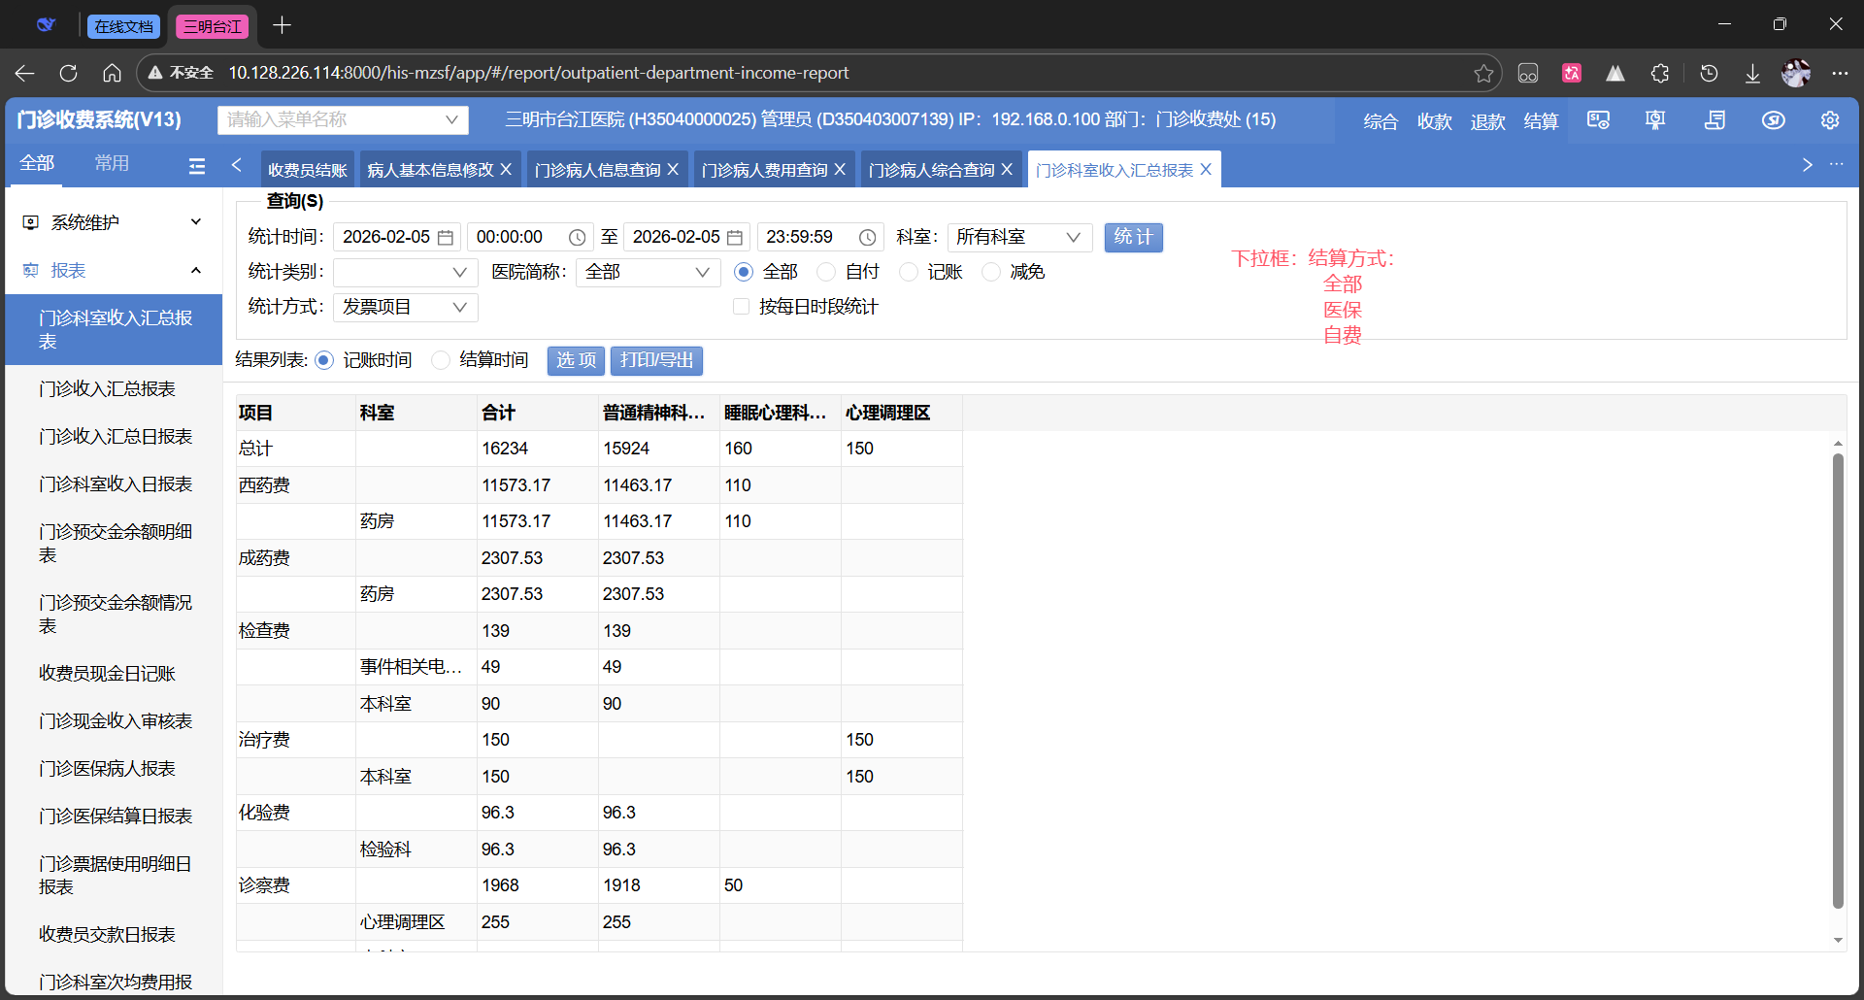This screenshot has height=1000, width=1864.
Task: Switch to the 病人基本信息修改 tab
Action: coord(431,170)
